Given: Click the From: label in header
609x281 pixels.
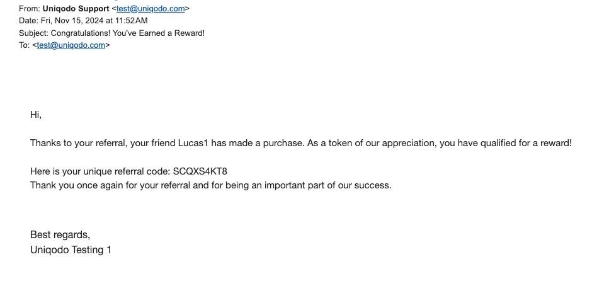Looking at the screenshot, I should (29, 9).
